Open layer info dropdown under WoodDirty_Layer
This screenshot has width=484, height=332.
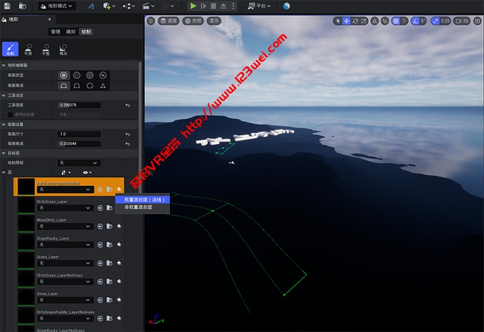(x=65, y=227)
